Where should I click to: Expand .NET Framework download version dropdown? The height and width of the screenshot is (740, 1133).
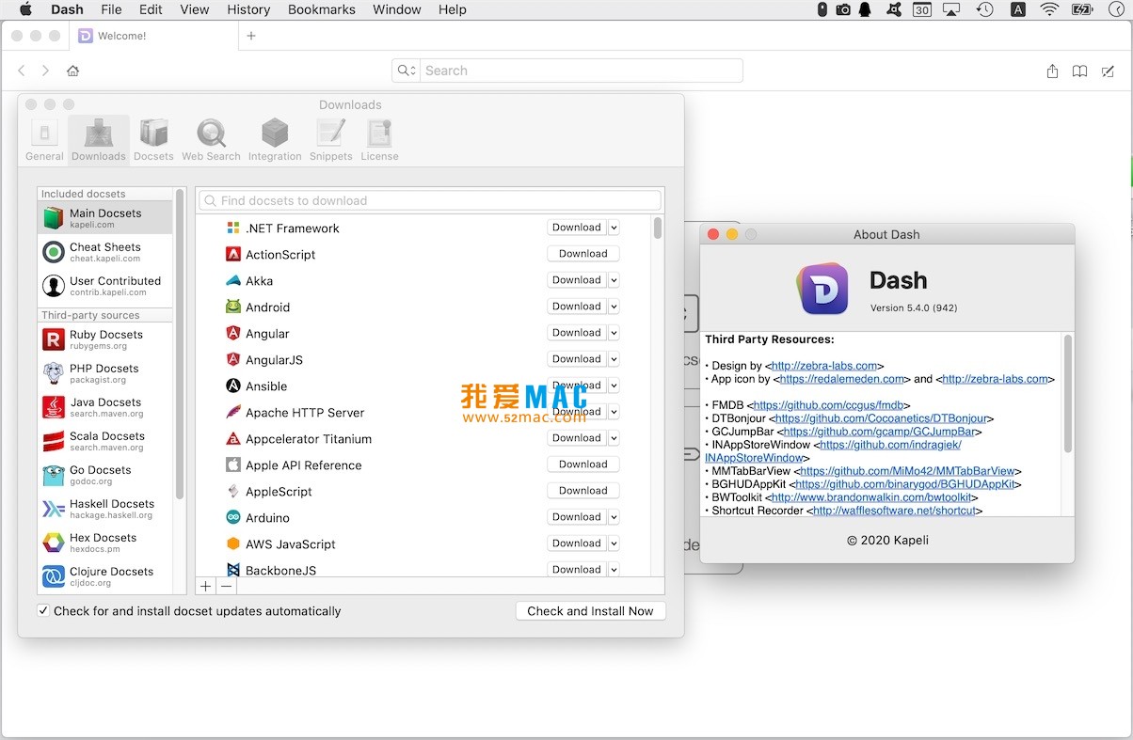coord(614,228)
